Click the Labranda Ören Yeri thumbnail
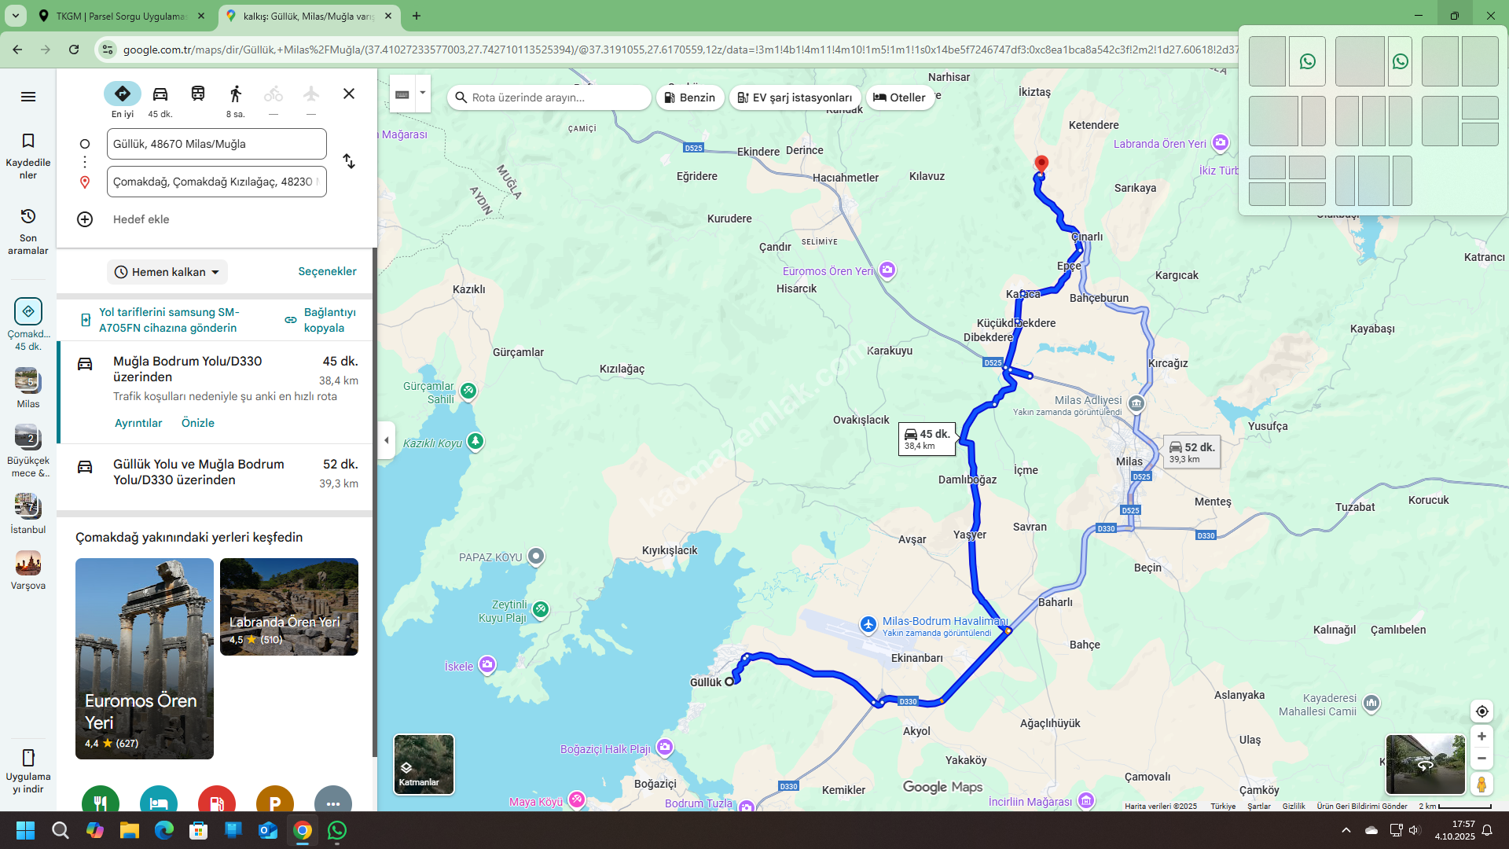The width and height of the screenshot is (1509, 849). click(289, 607)
